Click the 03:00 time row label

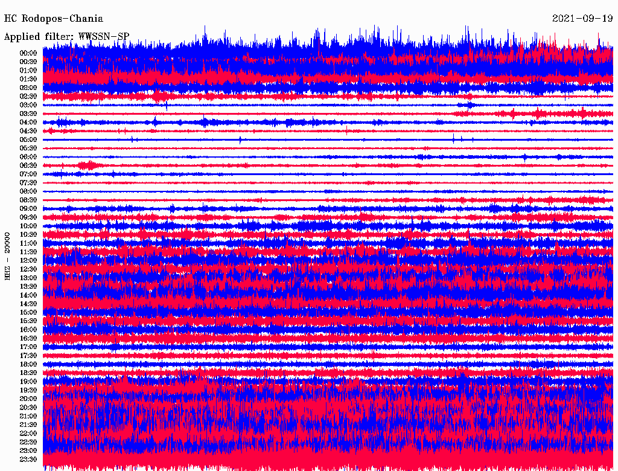28,105
